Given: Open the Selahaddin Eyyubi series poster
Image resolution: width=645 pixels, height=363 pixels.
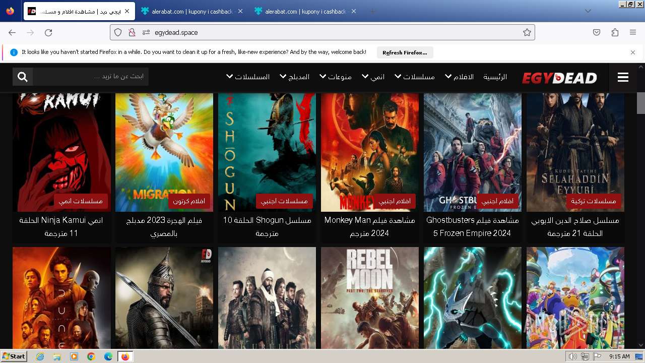Looking at the screenshot, I should pos(575,152).
